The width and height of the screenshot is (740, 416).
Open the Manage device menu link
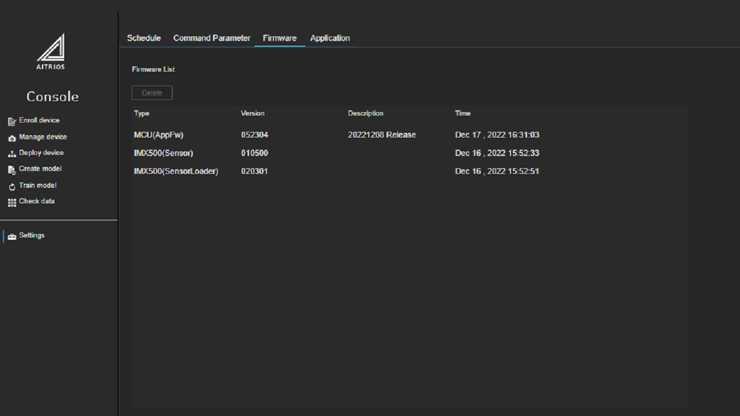[43, 137]
